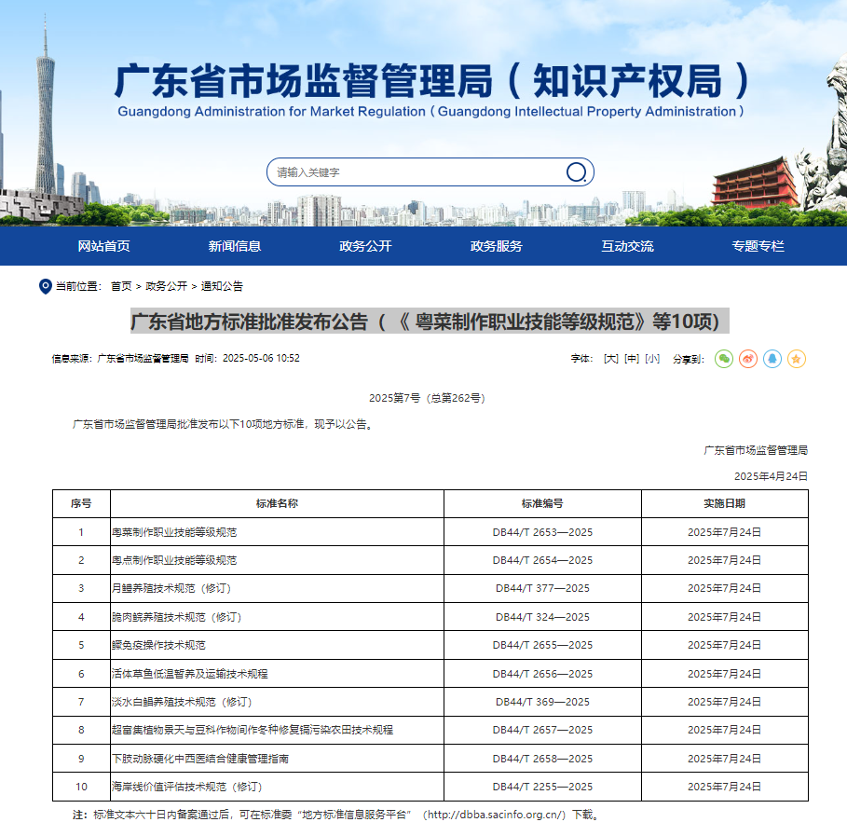Select row 超富集植物景天与豆科作物间作冬种修复镉污染农田技术规程
This screenshot has width=847, height=836.
click(x=430, y=730)
